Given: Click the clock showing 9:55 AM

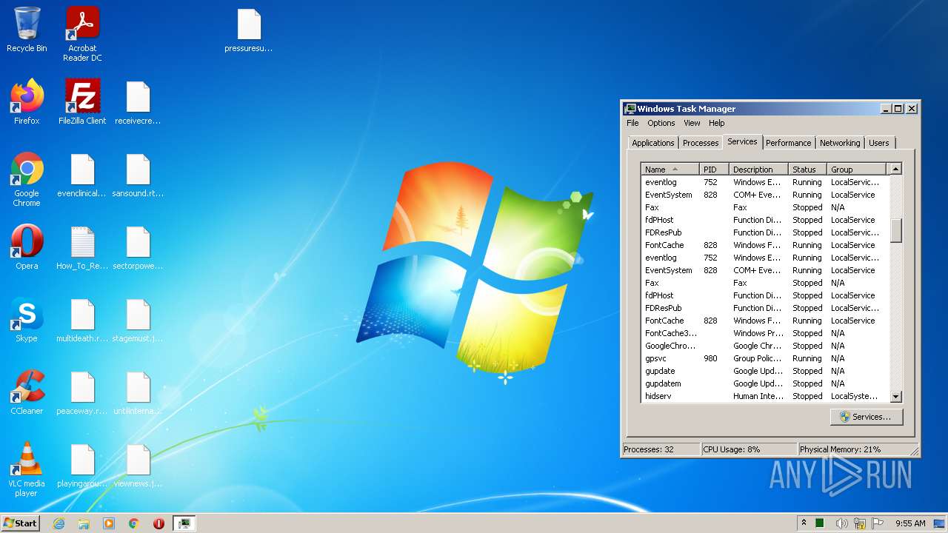Looking at the screenshot, I should (x=910, y=523).
